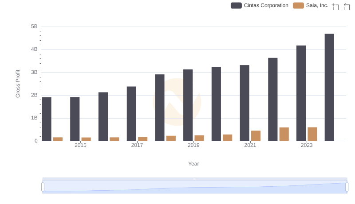Click the 0 y-axis label

pyautogui.click(x=36, y=141)
